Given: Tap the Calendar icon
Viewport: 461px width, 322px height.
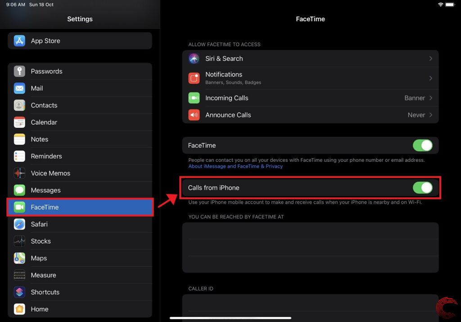Looking at the screenshot, I should coord(19,122).
